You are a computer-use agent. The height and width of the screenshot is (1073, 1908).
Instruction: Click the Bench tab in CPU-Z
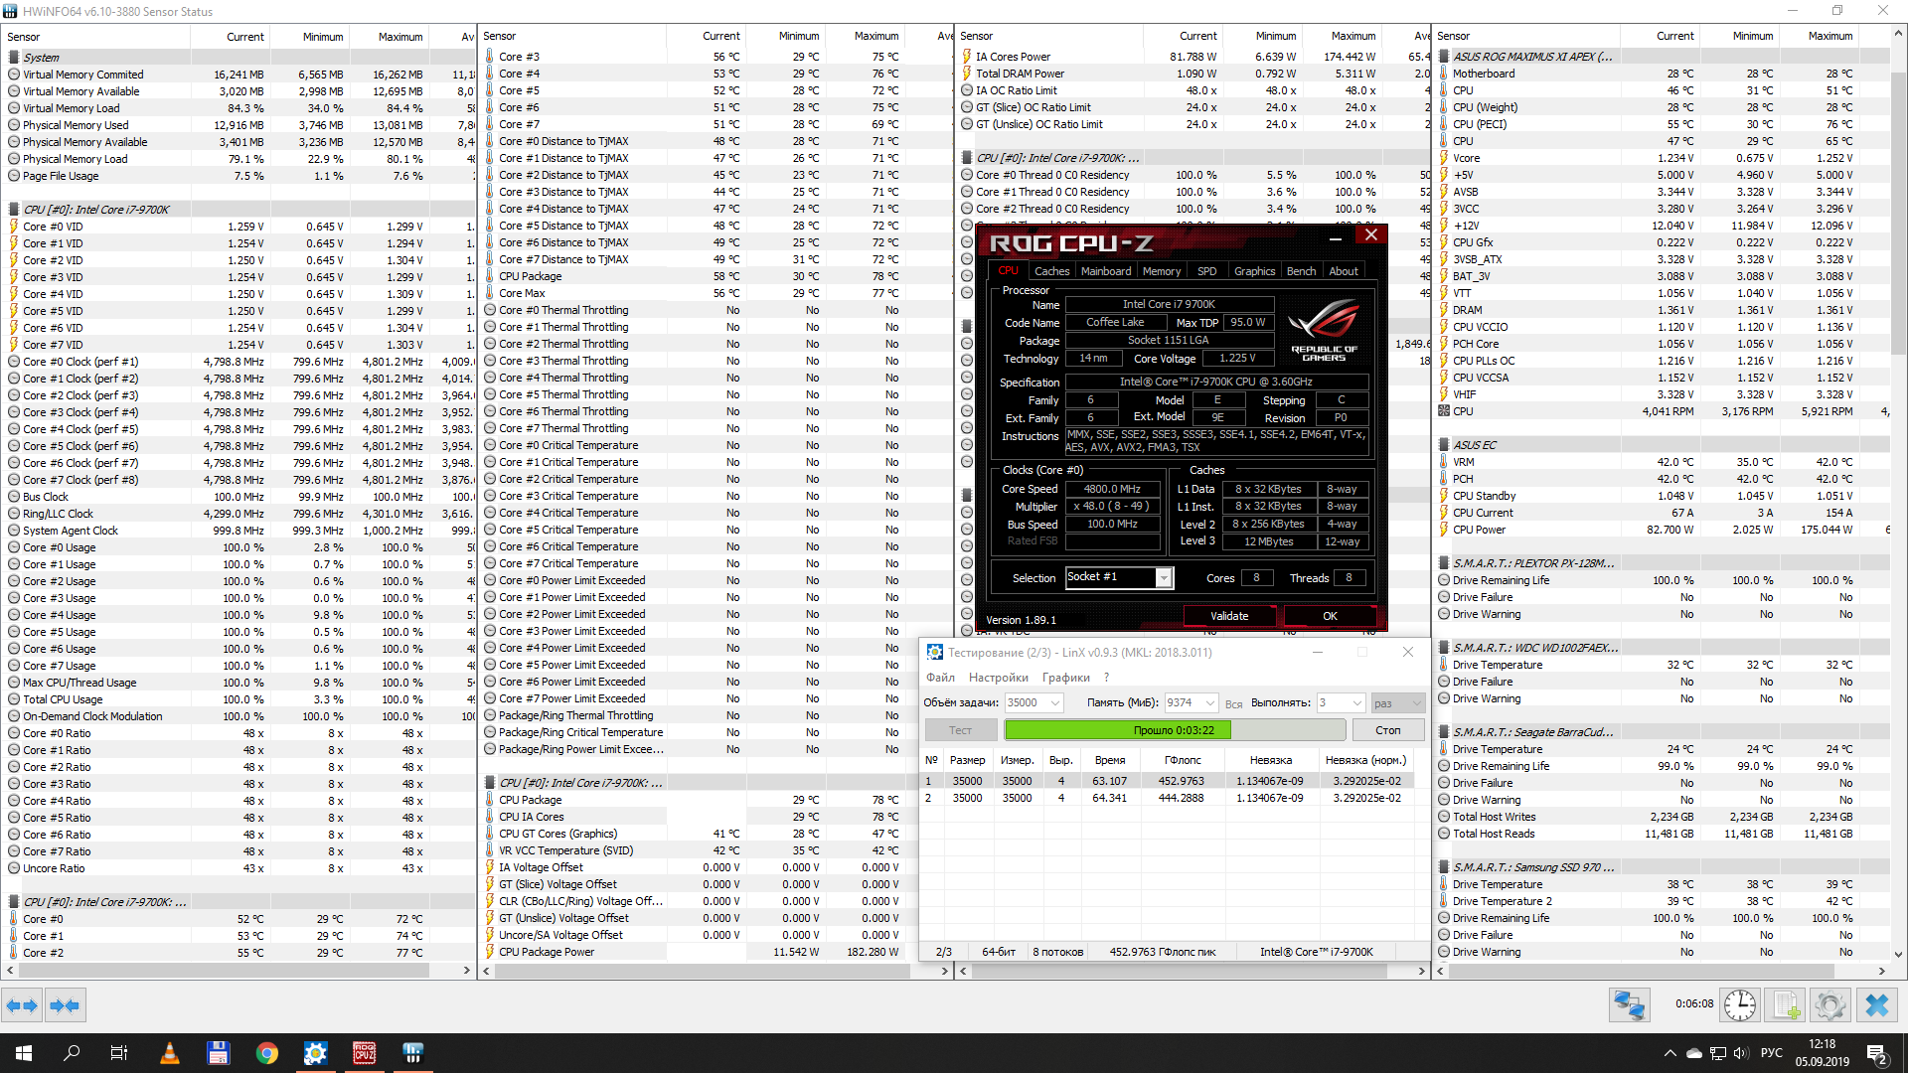[1300, 271]
